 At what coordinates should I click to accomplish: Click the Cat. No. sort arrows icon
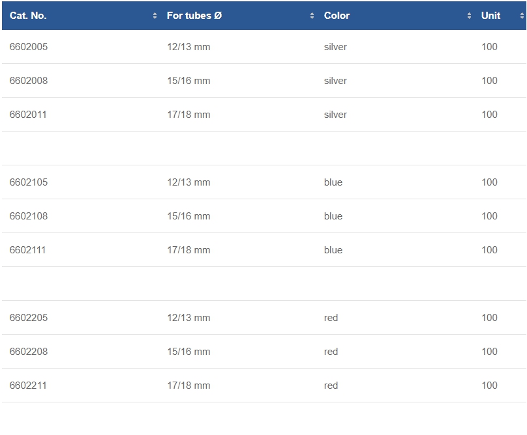[x=155, y=16]
